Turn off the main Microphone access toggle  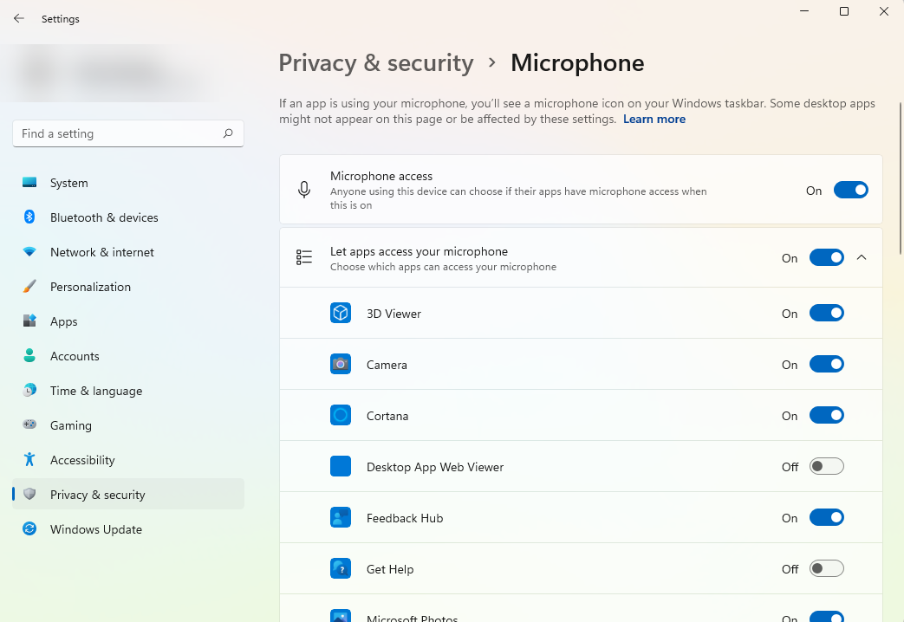tap(850, 190)
